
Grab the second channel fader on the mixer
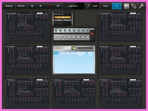[60, 37]
